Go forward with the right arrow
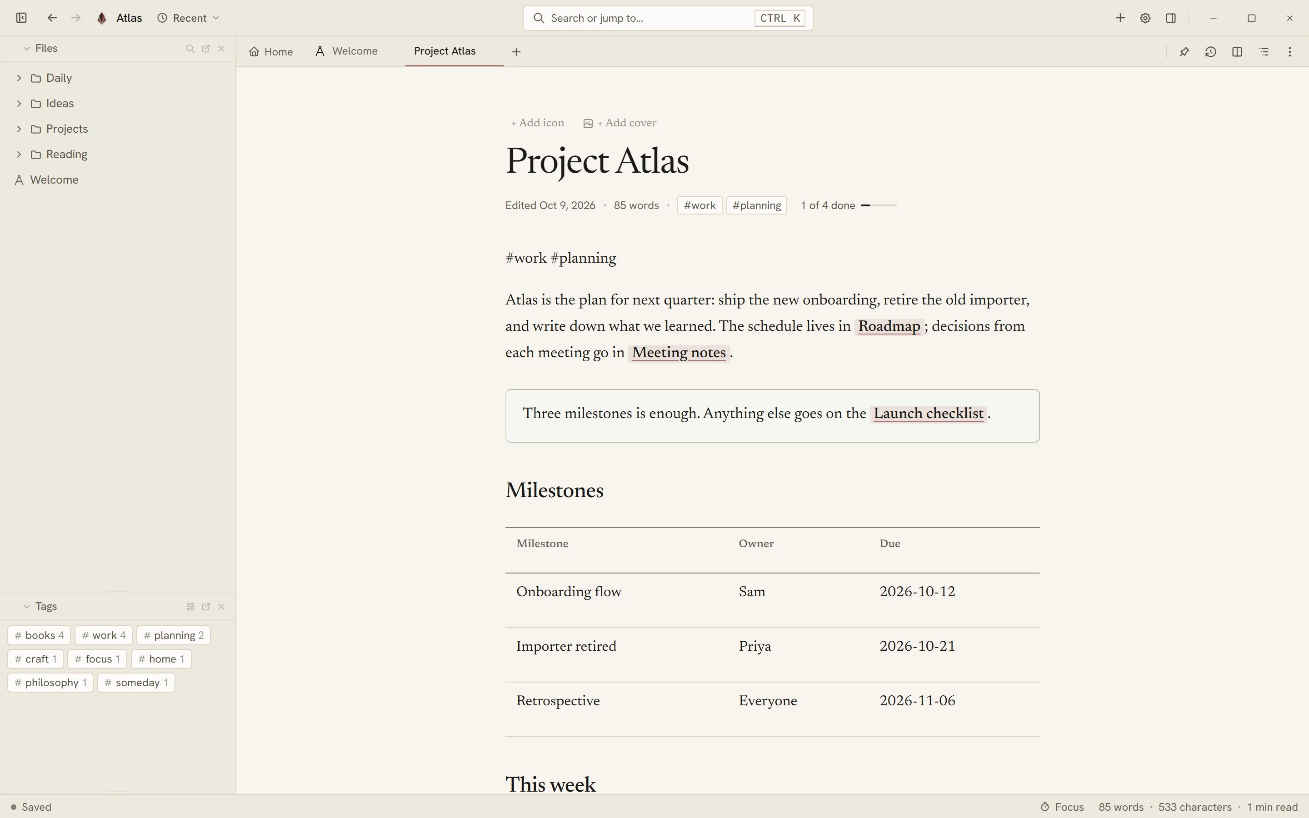Viewport: 1309px width, 818px height. coord(76,18)
